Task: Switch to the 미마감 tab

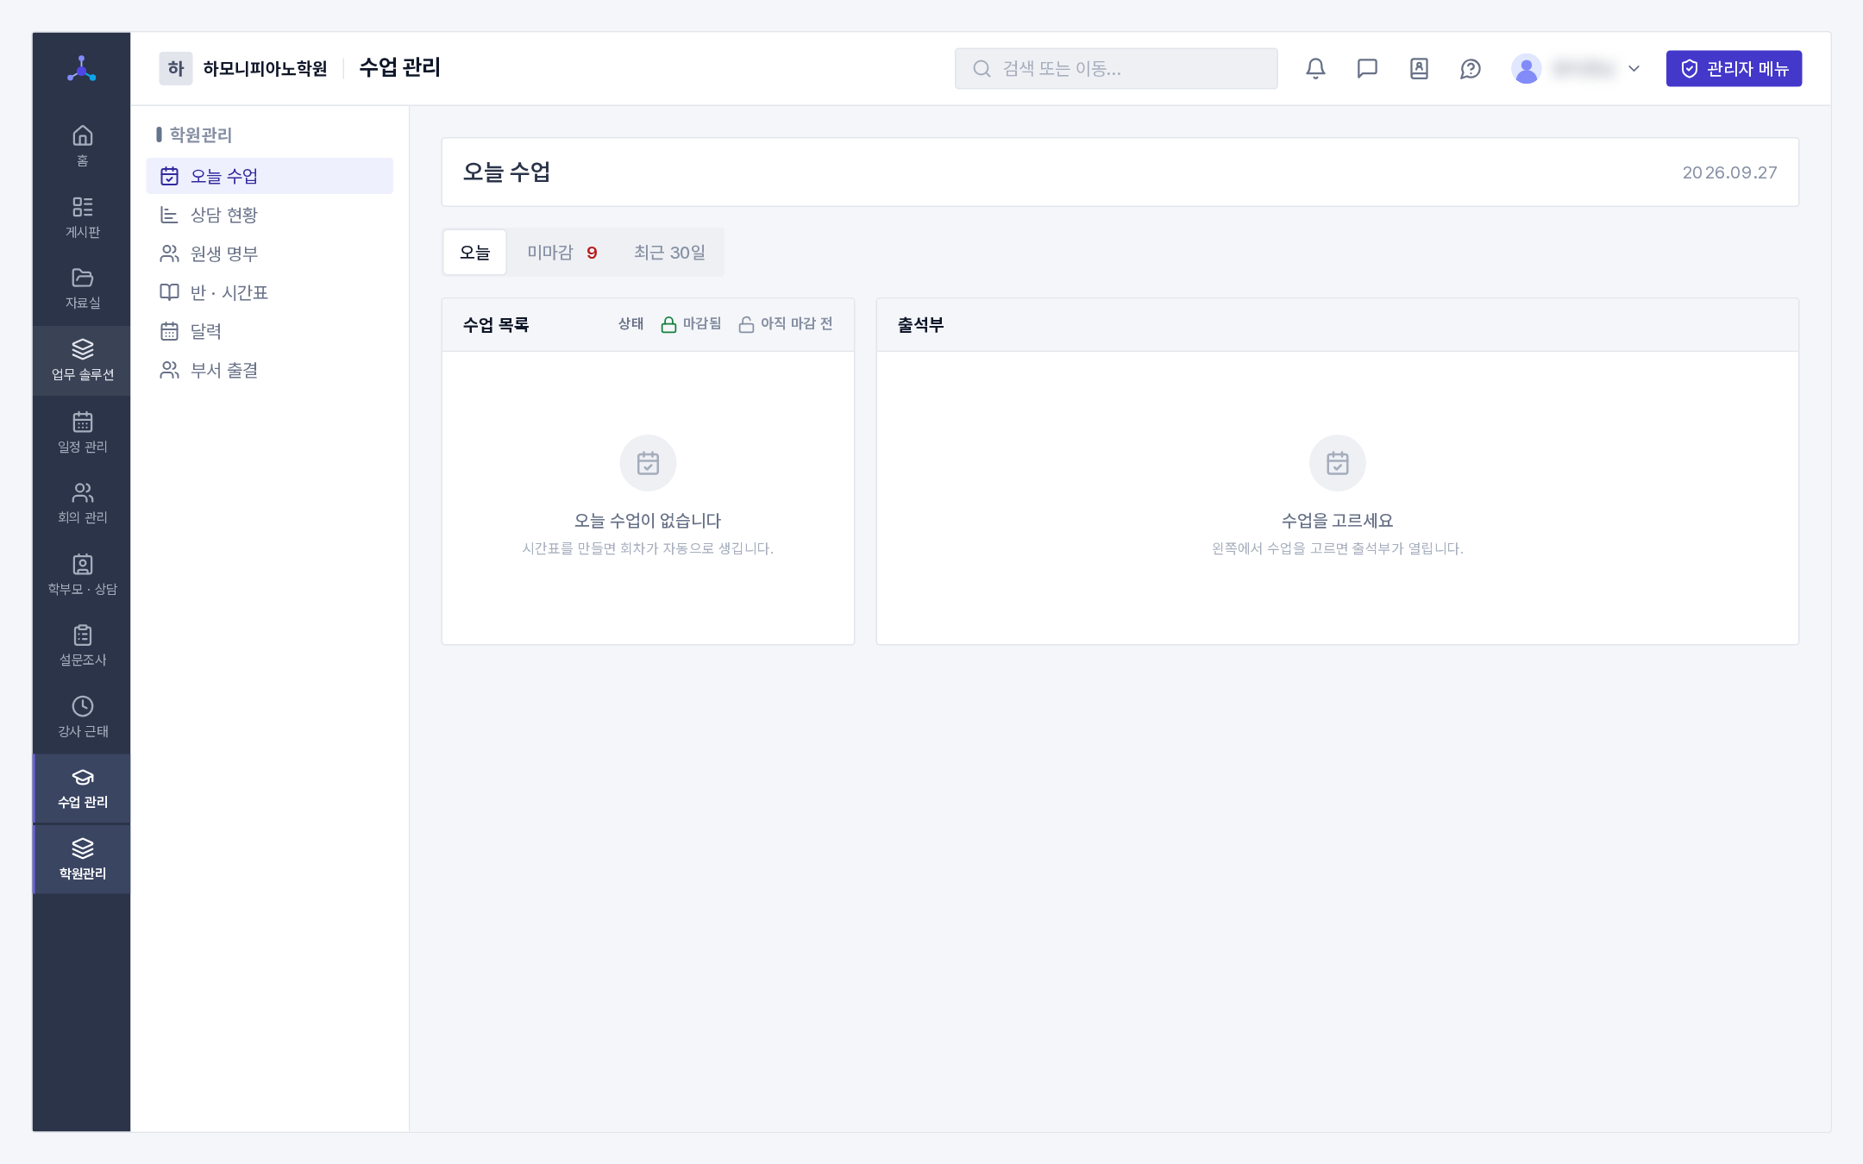Action: tap(562, 252)
